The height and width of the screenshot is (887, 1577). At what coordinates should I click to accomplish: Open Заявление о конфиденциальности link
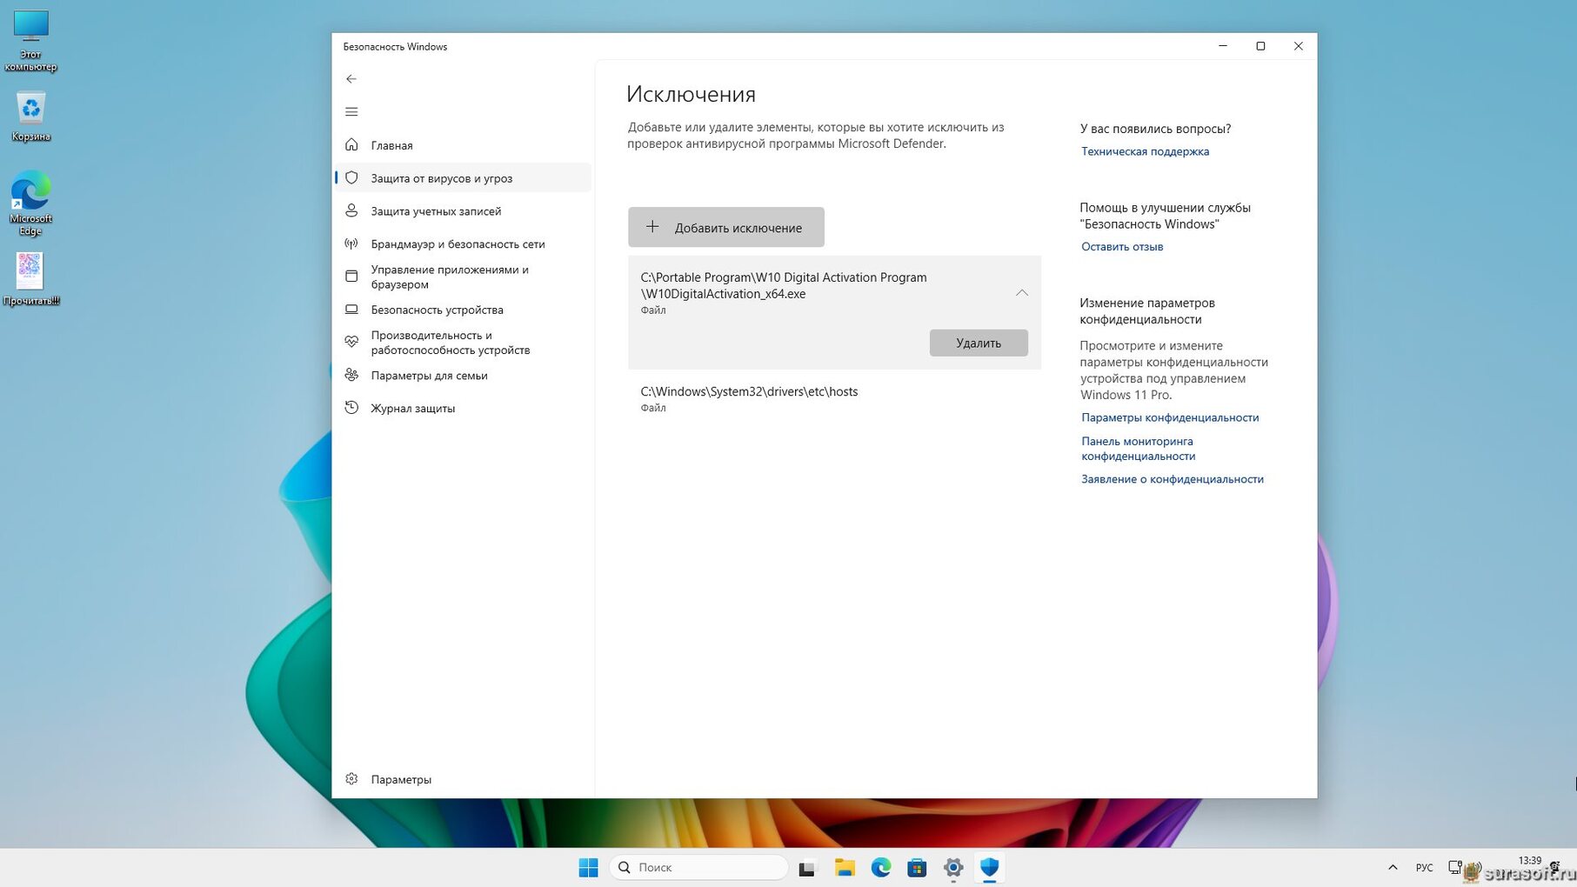(1172, 479)
